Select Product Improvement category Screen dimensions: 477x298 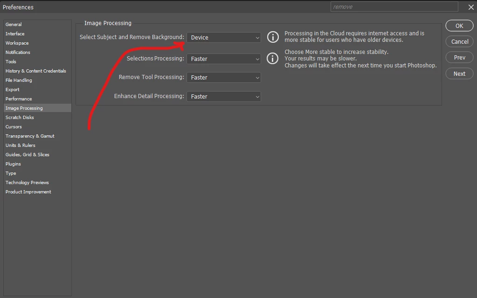click(x=37, y=192)
